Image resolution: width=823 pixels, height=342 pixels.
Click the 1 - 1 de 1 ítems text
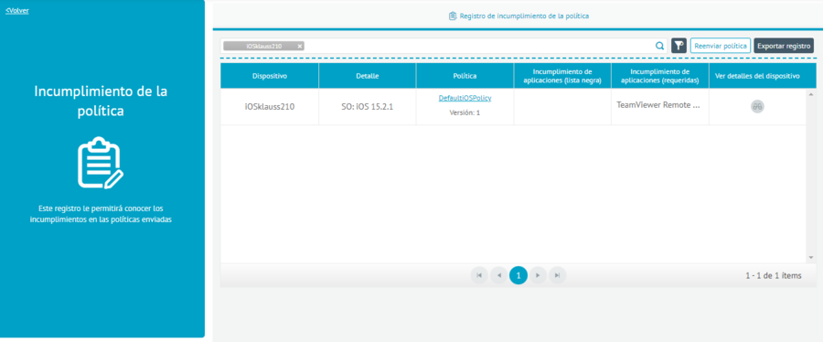[773, 275]
